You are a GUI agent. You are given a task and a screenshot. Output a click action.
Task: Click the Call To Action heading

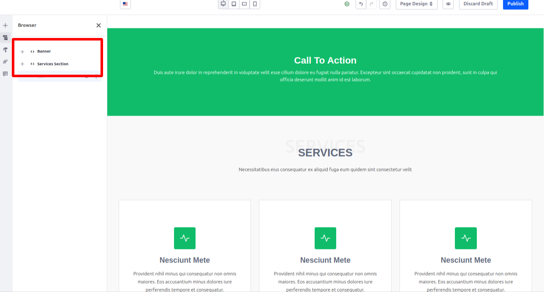(325, 60)
